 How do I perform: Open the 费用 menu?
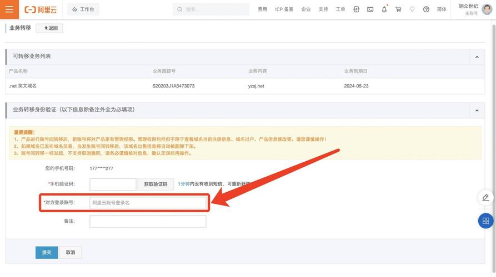tap(263, 9)
